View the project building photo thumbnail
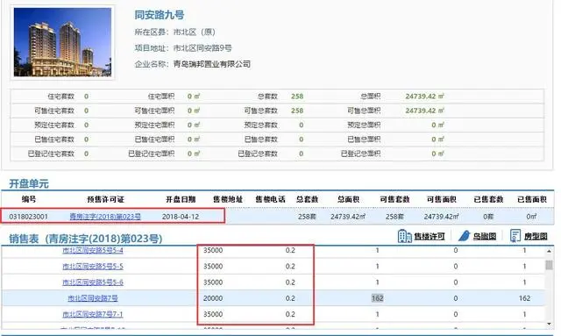The width and height of the screenshot is (561, 336). pyautogui.click(x=62, y=42)
